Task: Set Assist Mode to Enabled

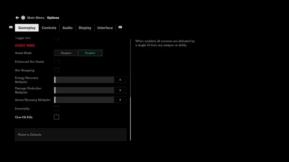Action: click(90, 53)
